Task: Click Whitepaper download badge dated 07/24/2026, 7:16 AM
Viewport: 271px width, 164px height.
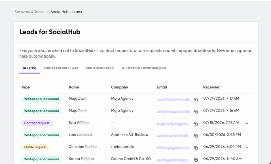Action: [x=42, y=111]
